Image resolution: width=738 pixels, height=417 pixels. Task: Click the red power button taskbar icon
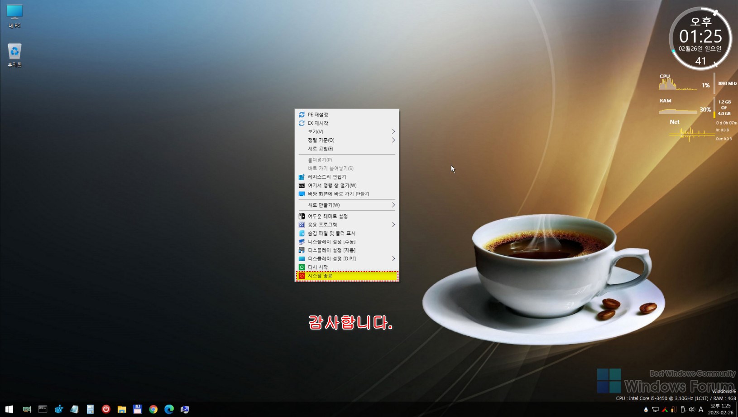[x=106, y=409]
